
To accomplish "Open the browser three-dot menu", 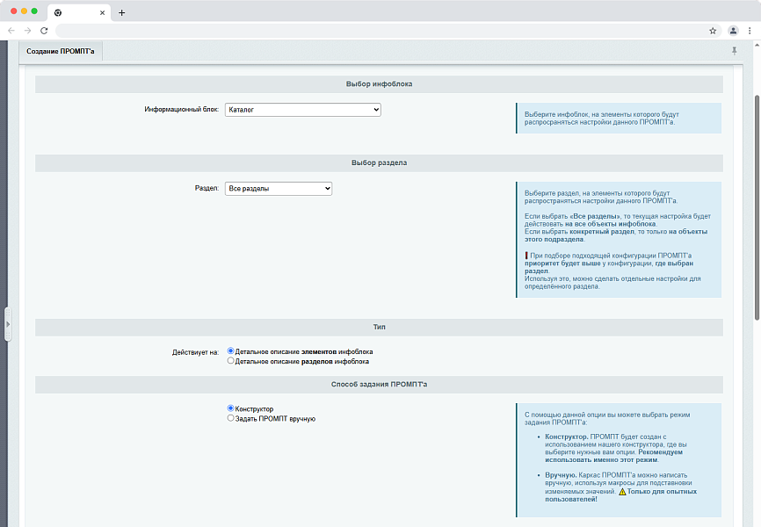I will click(x=749, y=30).
